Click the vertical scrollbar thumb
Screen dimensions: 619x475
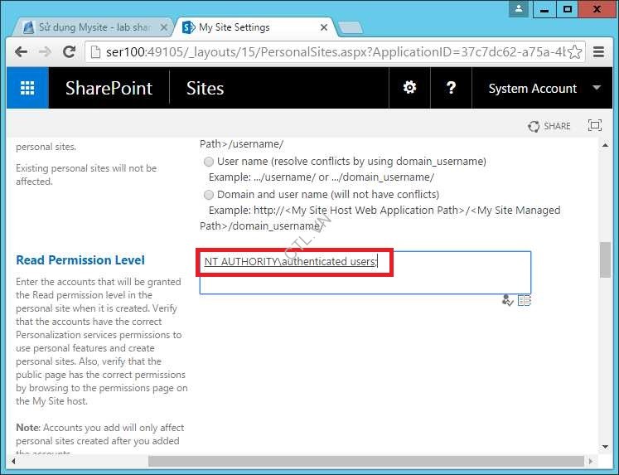tap(606, 261)
